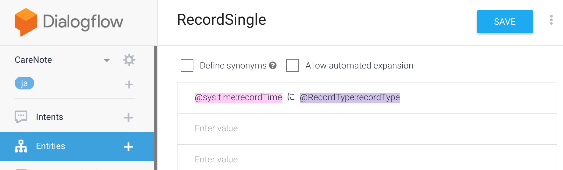Open CareNote agent settings gear

129,60
